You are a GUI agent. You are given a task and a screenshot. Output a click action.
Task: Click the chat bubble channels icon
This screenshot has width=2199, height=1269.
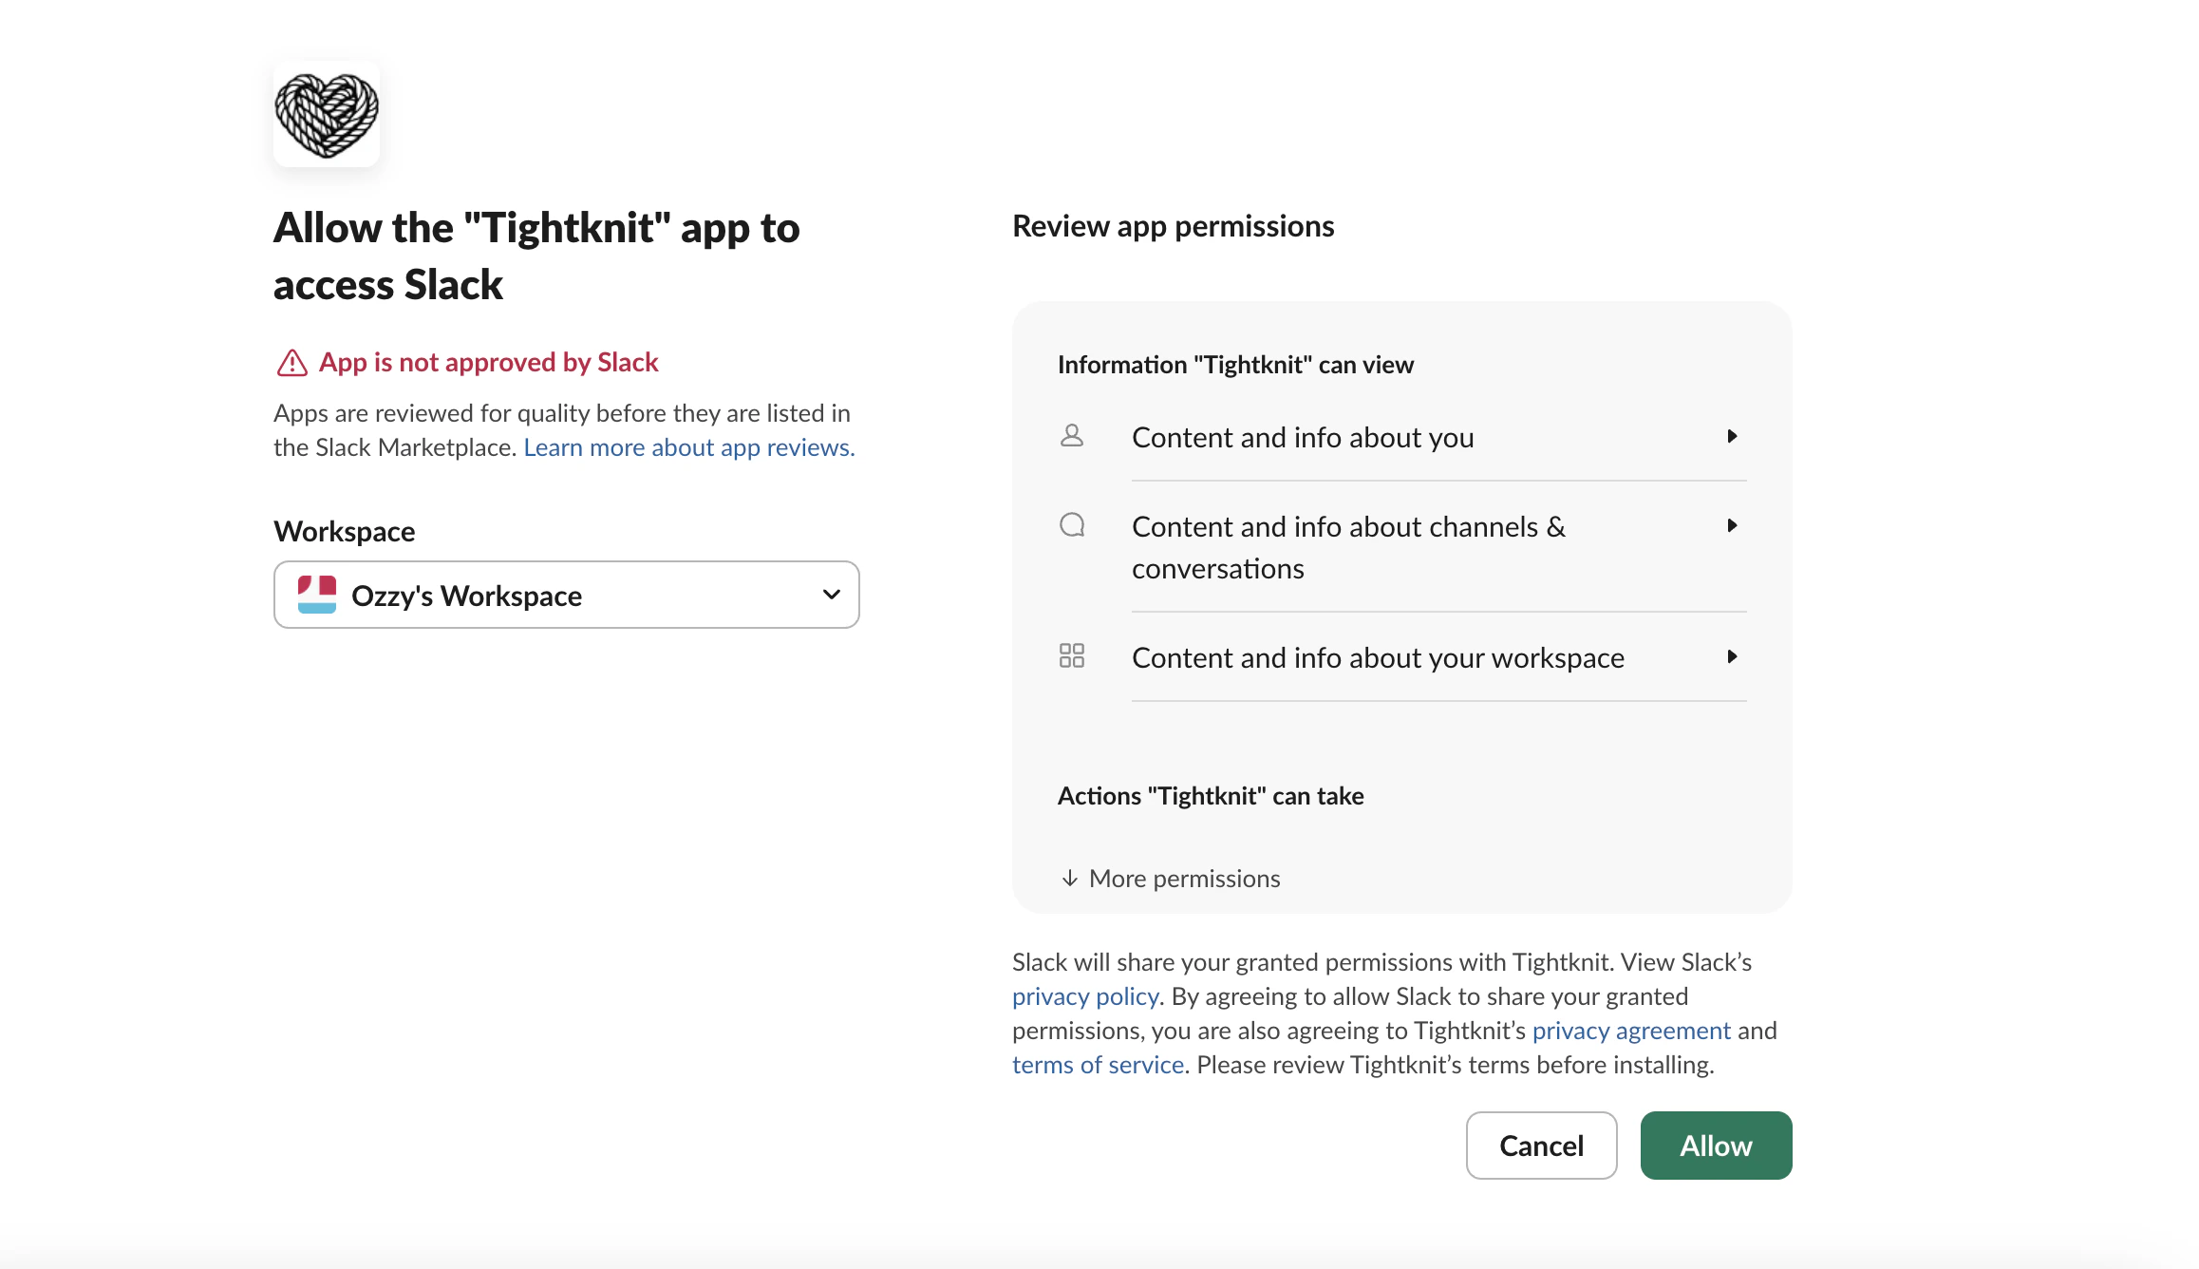pos(1072,525)
